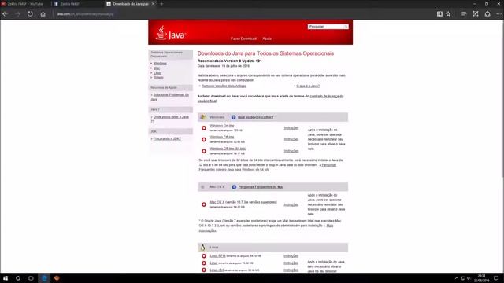Click the address bar URL
504x283 pixels.
tap(85, 14)
